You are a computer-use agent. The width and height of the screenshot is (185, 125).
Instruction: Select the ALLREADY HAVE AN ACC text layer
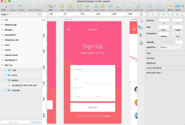pos(21,85)
